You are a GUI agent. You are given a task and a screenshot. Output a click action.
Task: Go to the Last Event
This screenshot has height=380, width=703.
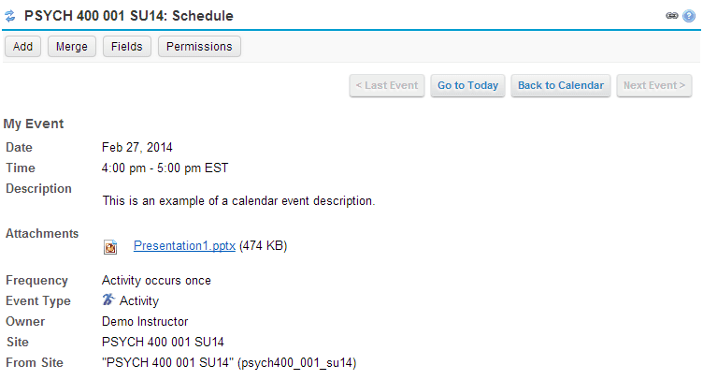click(x=387, y=86)
